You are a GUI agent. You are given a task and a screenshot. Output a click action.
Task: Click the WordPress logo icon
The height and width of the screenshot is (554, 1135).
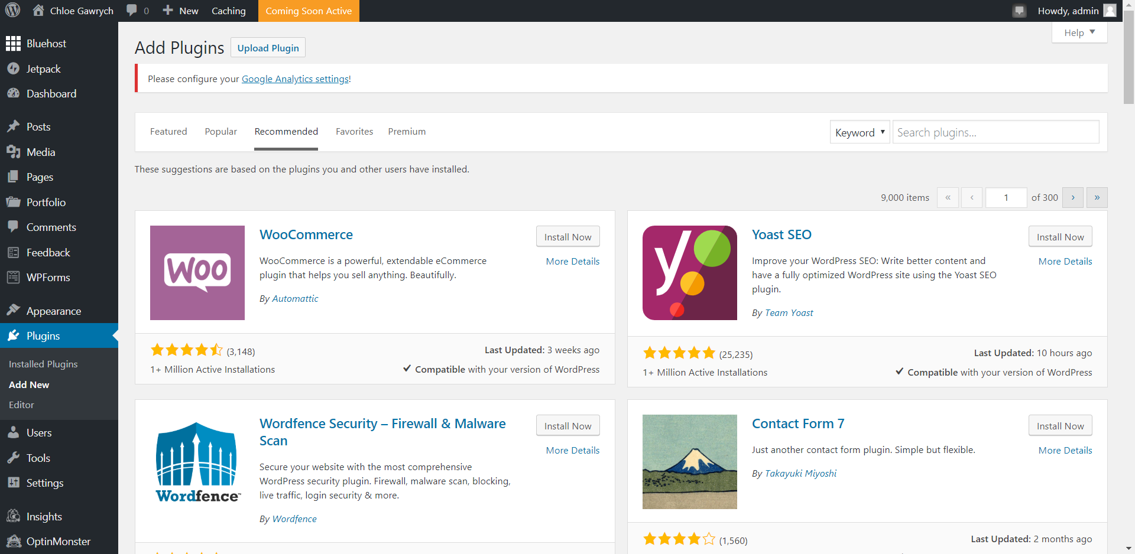coord(12,11)
